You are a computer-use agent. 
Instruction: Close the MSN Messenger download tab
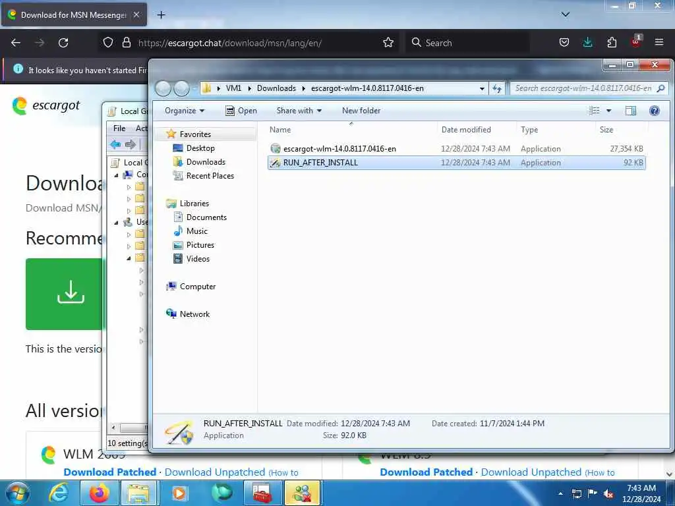[136, 14]
